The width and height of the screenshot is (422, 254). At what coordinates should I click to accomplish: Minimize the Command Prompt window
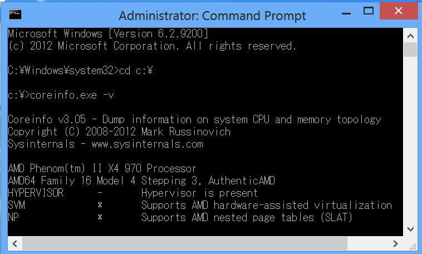pyautogui.click(x=346, y=12)
